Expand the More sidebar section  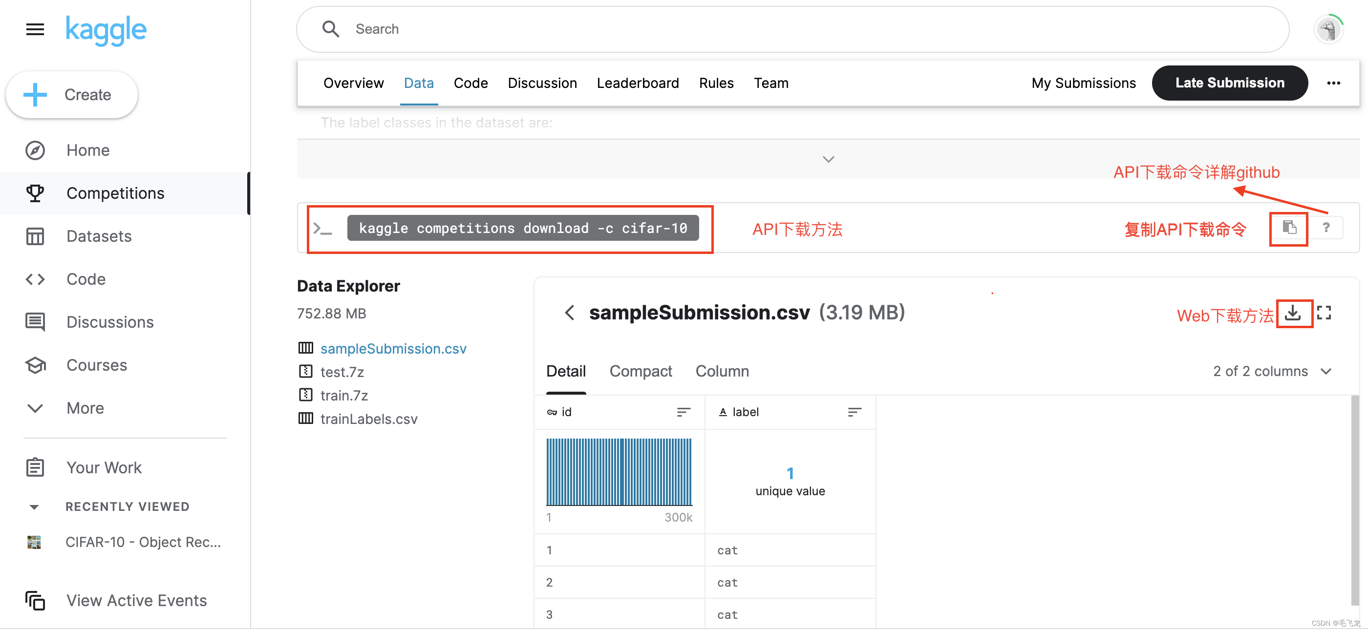click(85, 408)
